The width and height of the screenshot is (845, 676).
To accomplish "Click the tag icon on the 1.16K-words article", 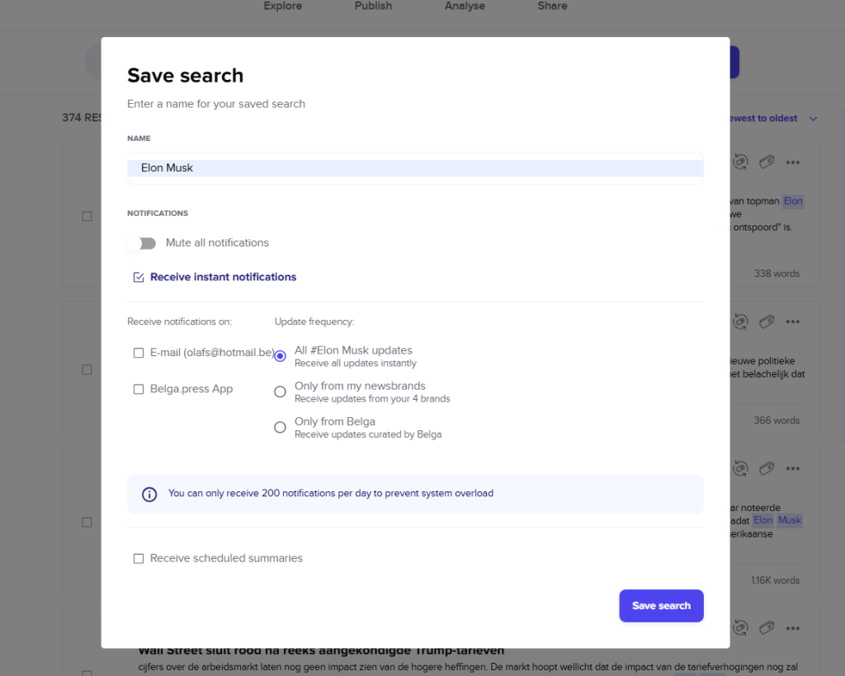I will (x=767, y=468).
